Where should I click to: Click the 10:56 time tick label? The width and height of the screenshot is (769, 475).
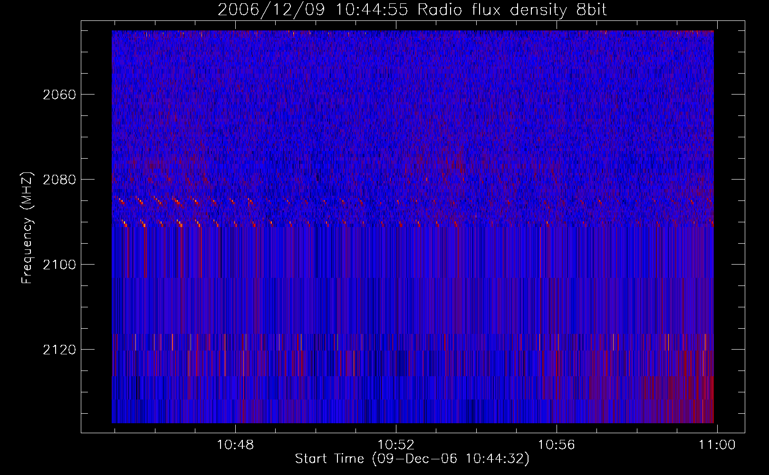556,445
